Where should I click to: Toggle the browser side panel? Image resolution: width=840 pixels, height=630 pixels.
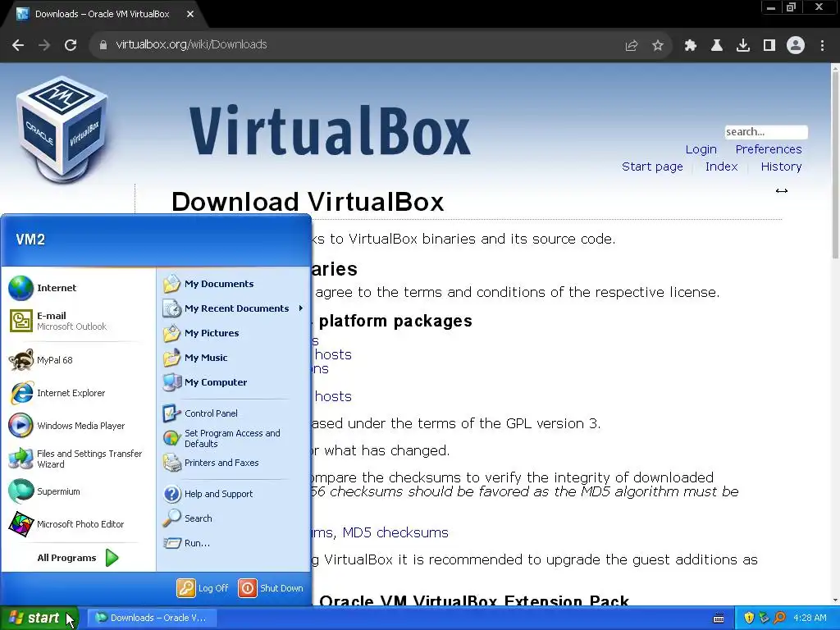[x=769, y=46]
